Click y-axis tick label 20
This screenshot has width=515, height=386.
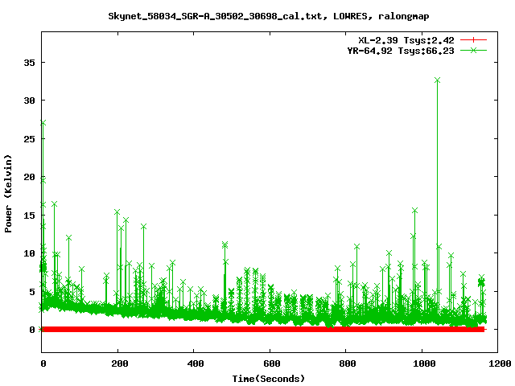click(29, 177)
